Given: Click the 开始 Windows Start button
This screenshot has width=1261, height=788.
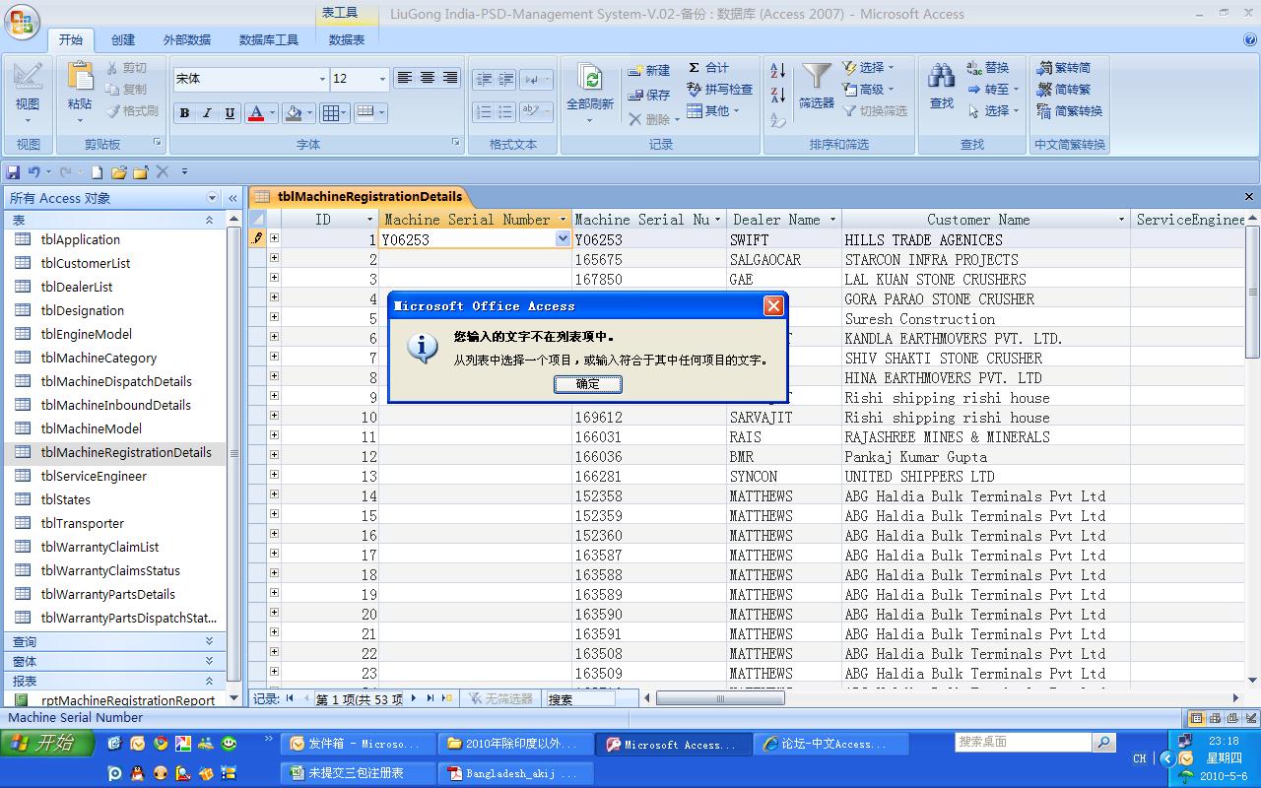Looking at the screenshot, I should pyautogui.click(x=47, y=743).
